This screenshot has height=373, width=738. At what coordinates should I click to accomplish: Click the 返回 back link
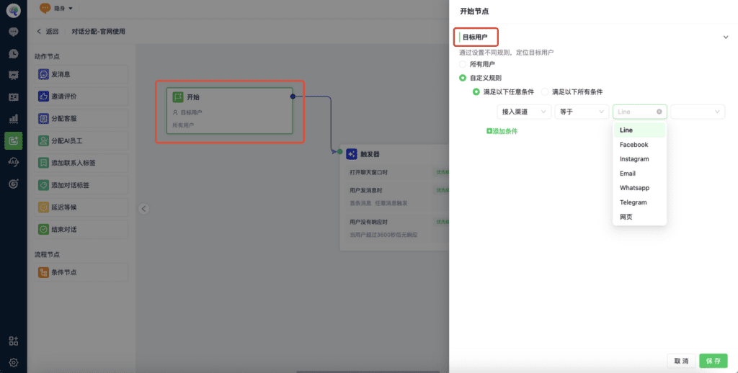[x=48, y=32]
